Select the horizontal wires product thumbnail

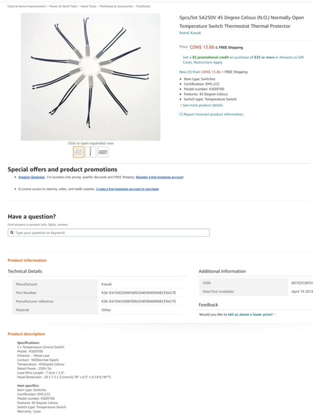[x=103, y=152]
